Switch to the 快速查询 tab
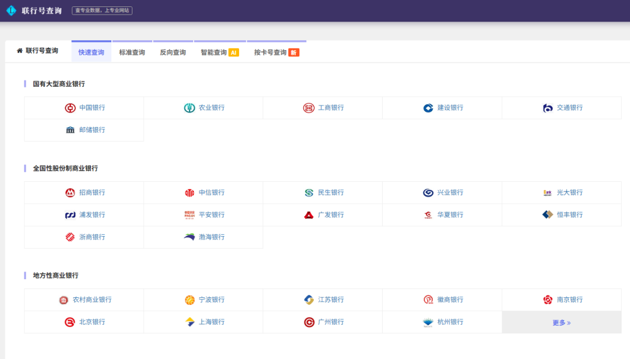 coord(91,52)
